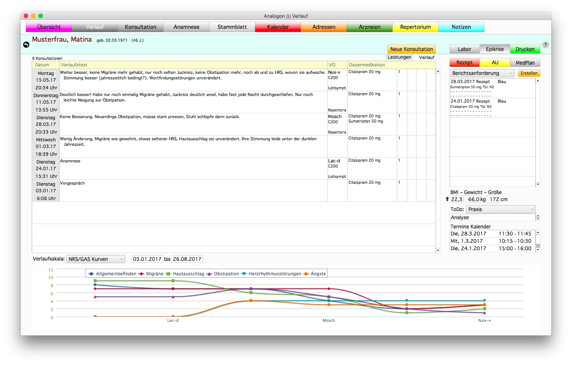This screenshot has height=365, width=572.
Task: Select the 28.03.2017 Rezept entry for Sumatriptan
Action: [493, 88]
